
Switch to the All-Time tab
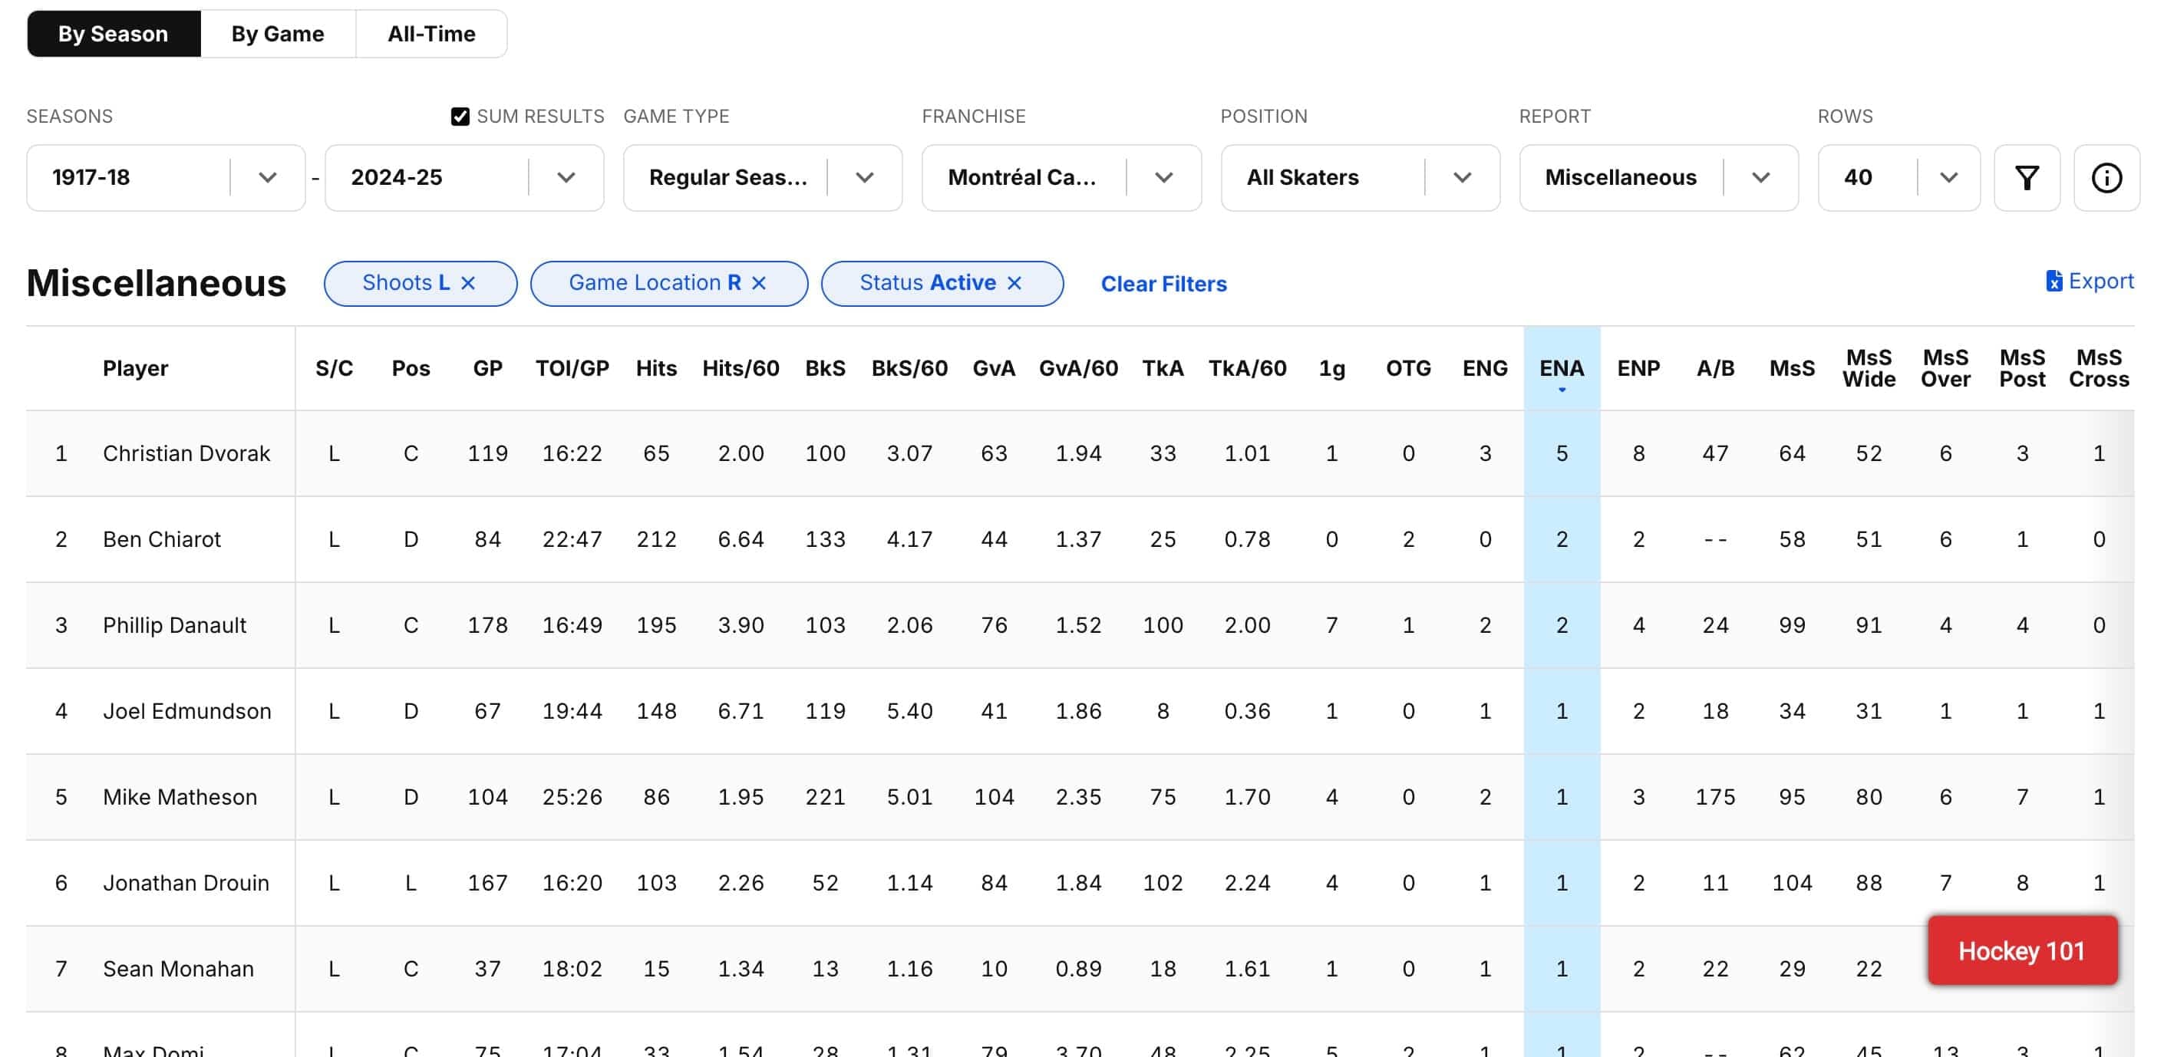431,34
